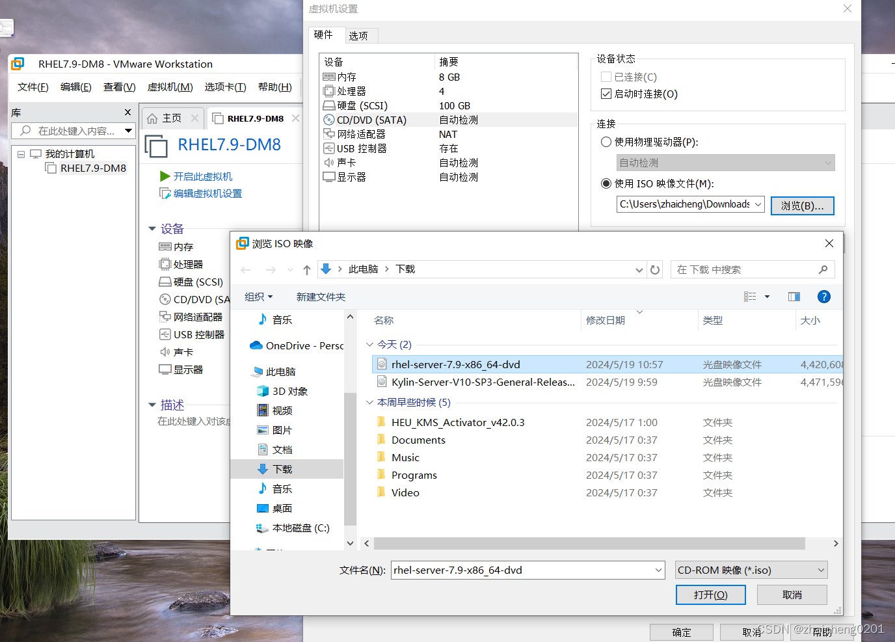895x642 pixels.
Task: Open the CD-ROM 映像 (*.iso) file type dropdown
Action: point(821,570)
